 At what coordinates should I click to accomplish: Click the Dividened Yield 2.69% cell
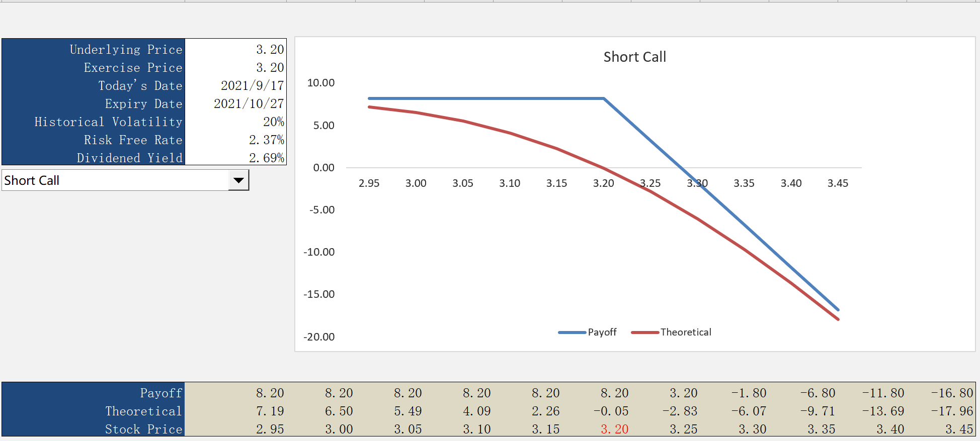(235, 158)
